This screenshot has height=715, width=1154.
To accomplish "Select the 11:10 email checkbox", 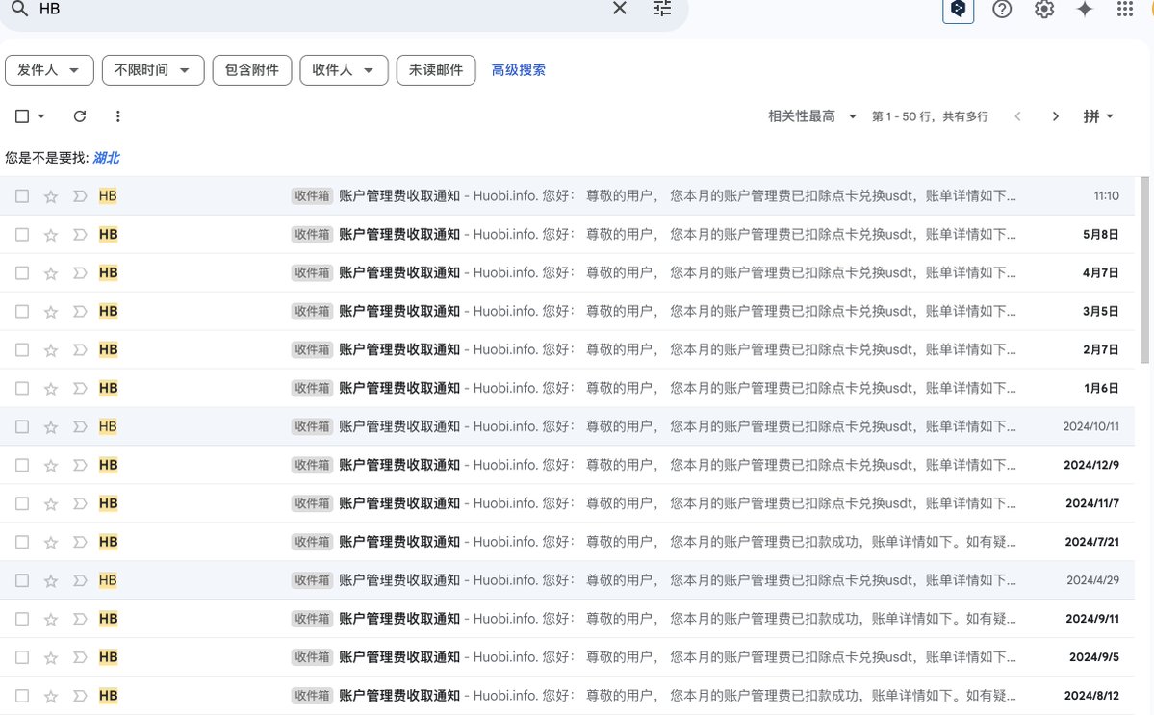I will pyautogui.click(x=22, y=196).
